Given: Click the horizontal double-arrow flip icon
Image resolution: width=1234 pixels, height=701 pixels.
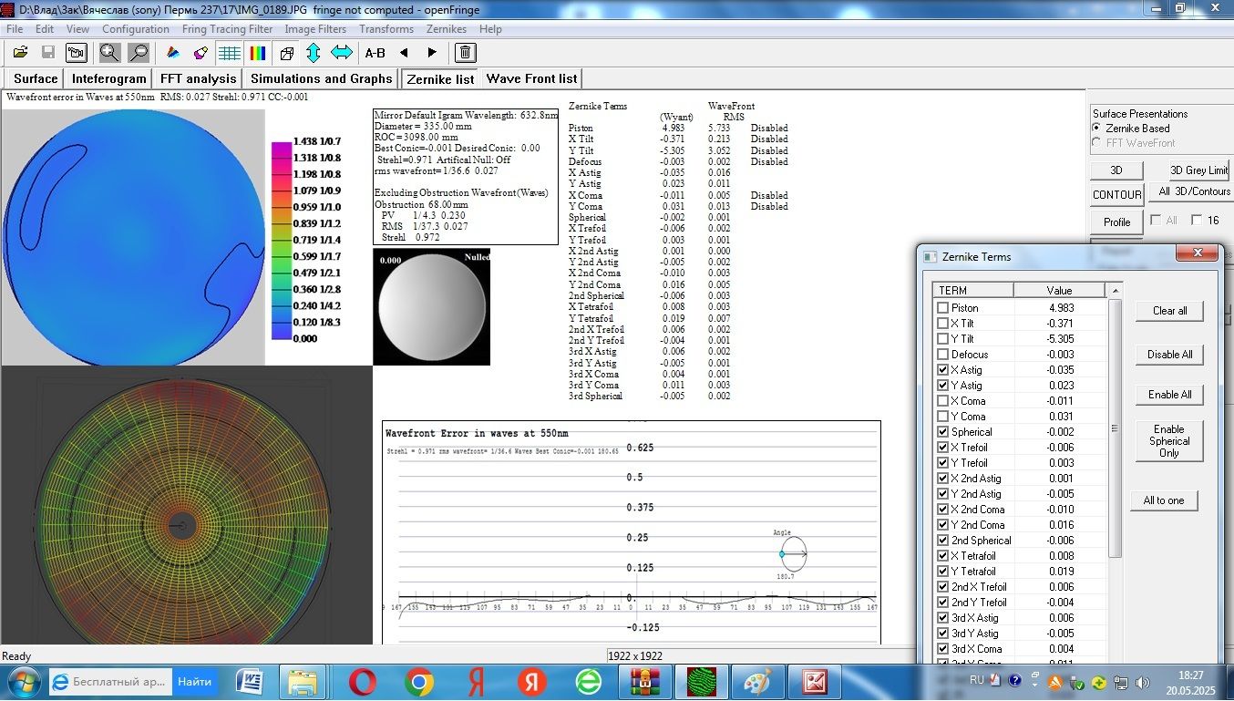Looking at the screenshot, I should (342, 53).
